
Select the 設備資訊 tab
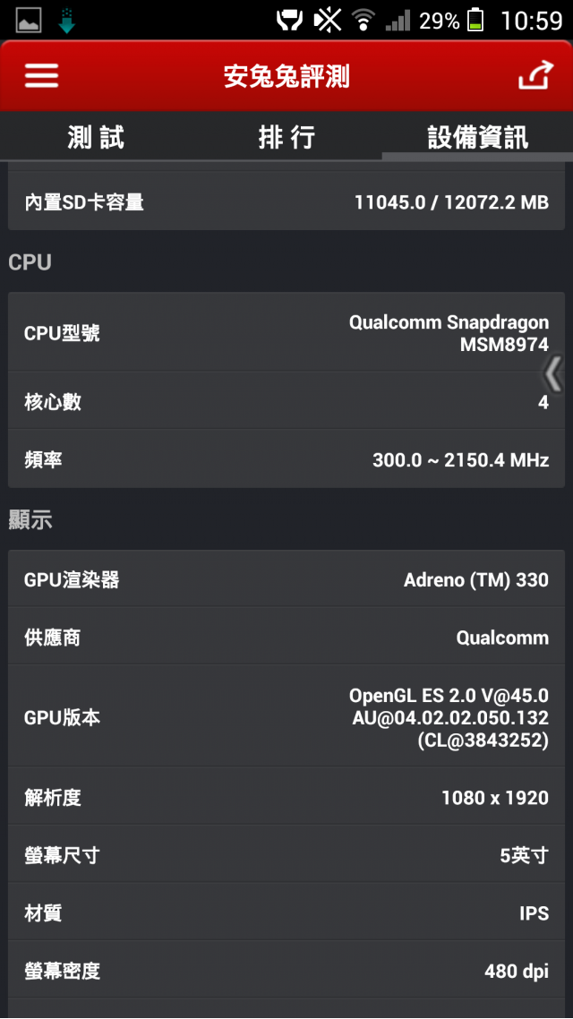477,137
